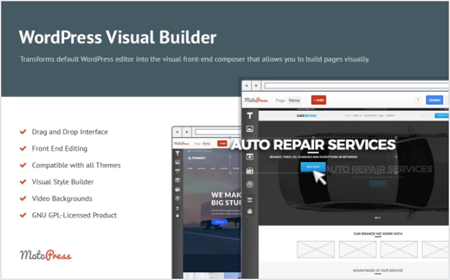This screenshot has width=450, height=280.
Task: Click the forward arrow in the front browser
Action: point(256,85)
